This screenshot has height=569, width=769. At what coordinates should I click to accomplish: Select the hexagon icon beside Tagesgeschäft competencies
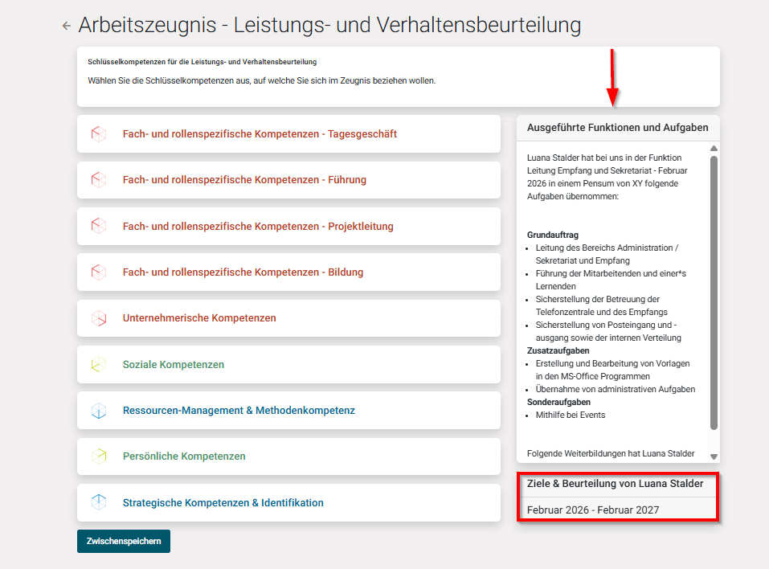[x=100, y=133]
